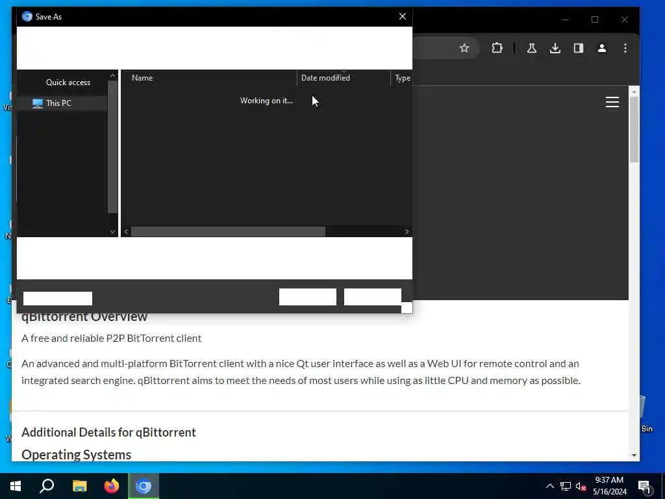Select This PC in navigation pane
The width and height of the screenshot is (665, 499).
[x=62, y=103]
